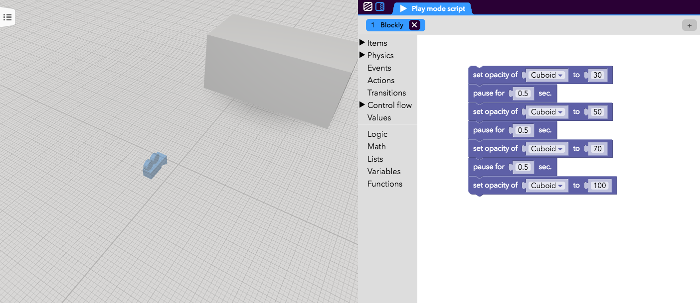Click the full-width code panel layout icon
Viewport: 700px width, 303px height.
(367, 7)
